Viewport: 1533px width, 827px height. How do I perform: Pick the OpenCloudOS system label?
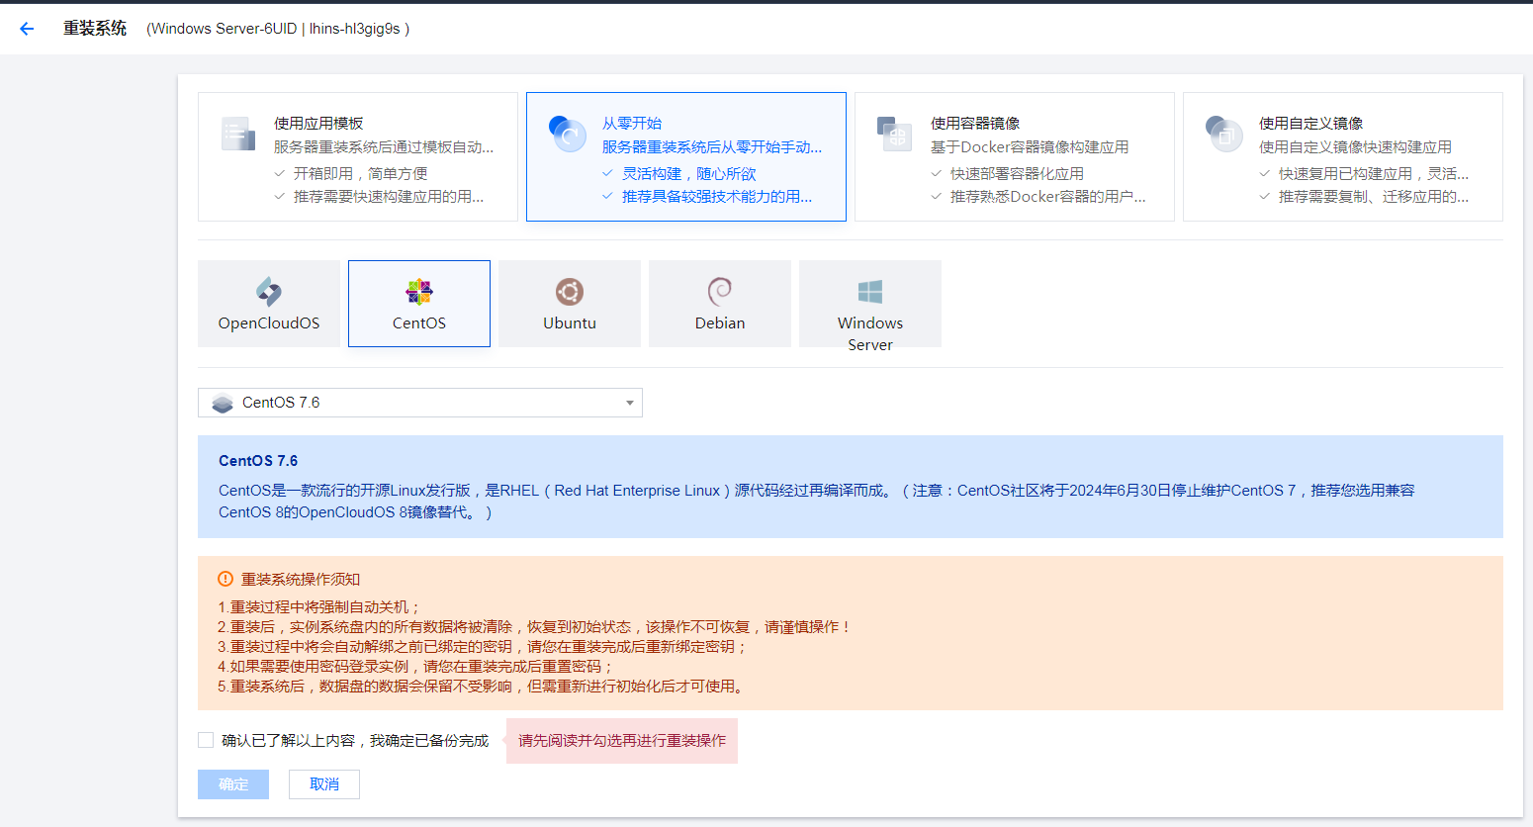click(x=269, y=323)
